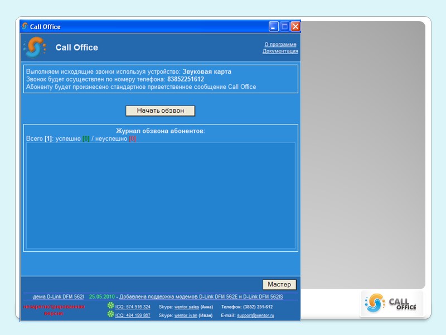446x335 pixels.
Task: Email support@wentor.ru link
Action: (x=255, y=315)
